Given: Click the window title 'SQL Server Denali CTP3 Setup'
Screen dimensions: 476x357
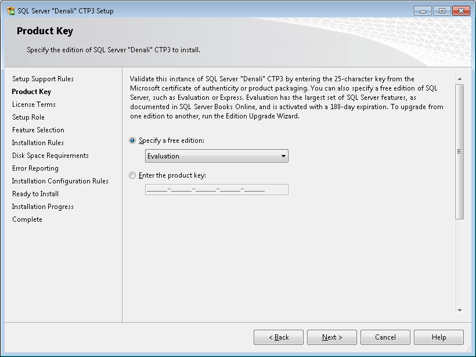Looking at the screenshot, I should pyautogui.click(x=66, y=11).
